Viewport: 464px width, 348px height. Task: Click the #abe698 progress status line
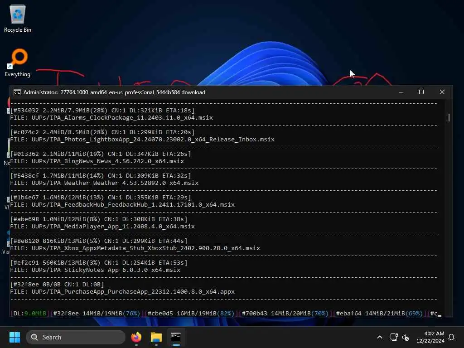pos(99,219)
